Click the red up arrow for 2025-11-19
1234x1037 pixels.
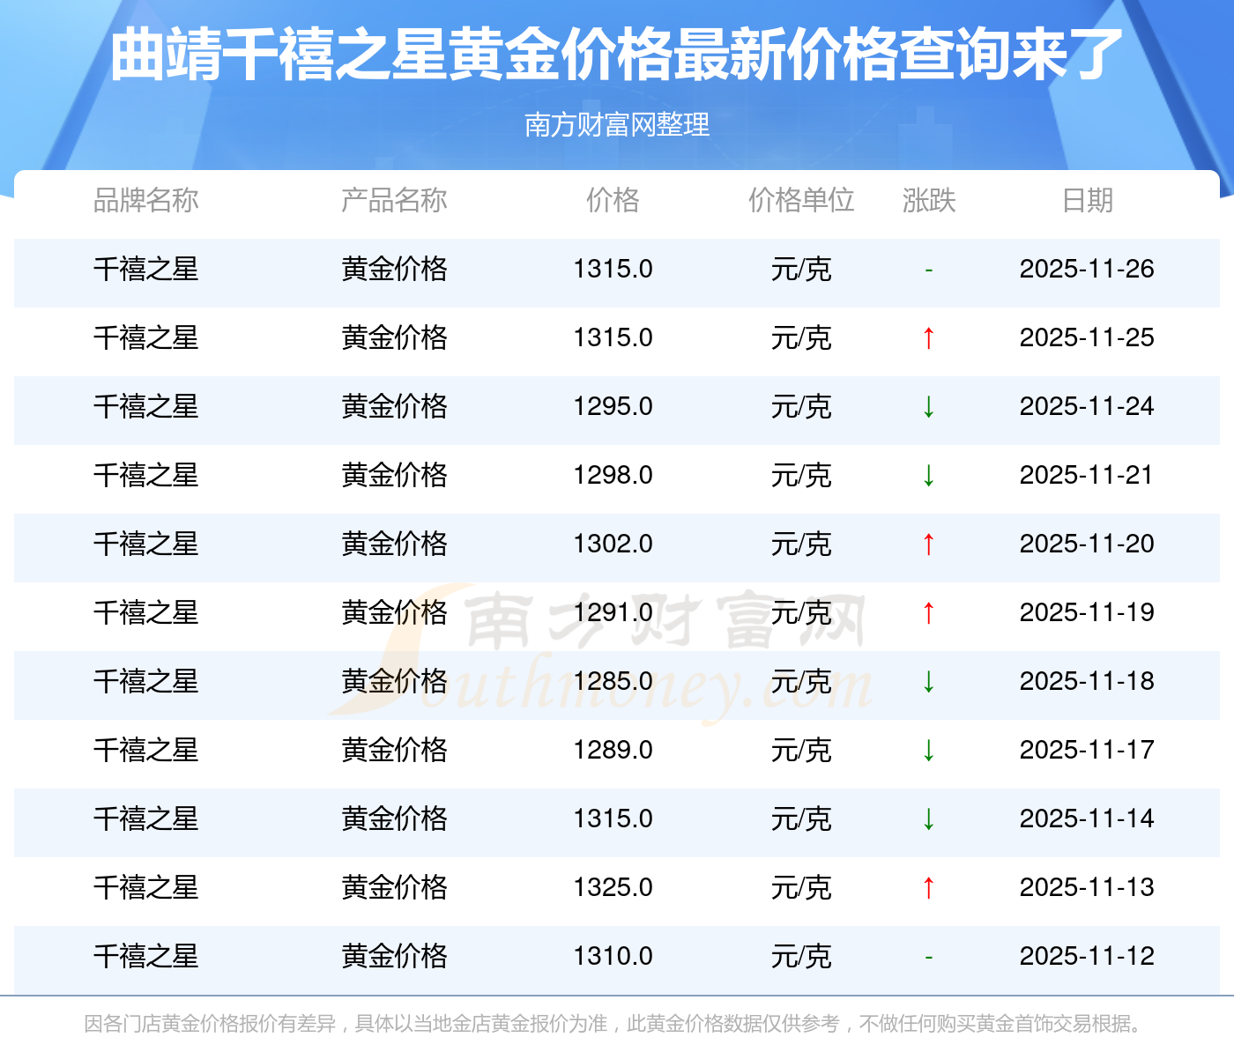[x=928, y=612]
